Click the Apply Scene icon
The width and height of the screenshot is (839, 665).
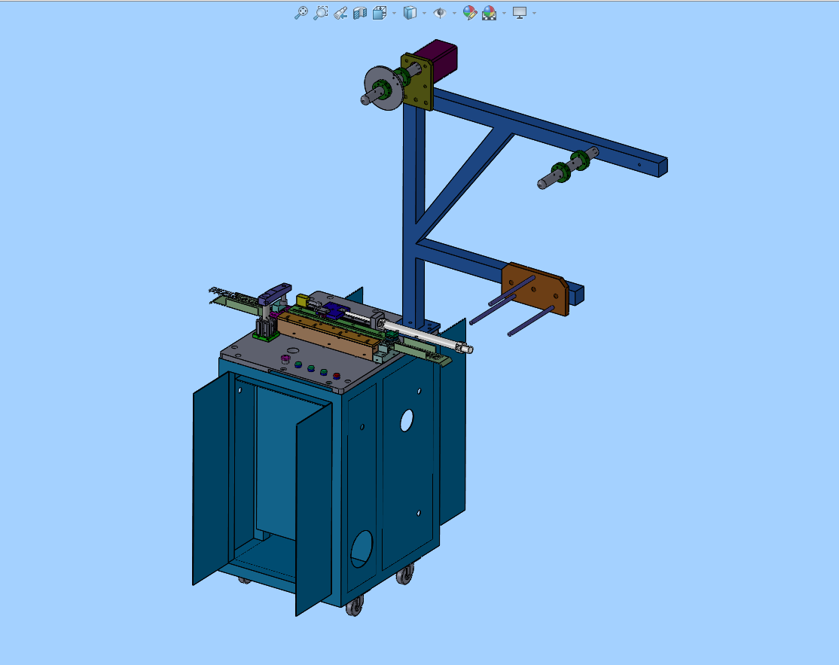coord(489,13)
